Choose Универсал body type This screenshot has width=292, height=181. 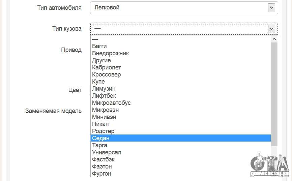pyautogui.click(x=180, y=152)
